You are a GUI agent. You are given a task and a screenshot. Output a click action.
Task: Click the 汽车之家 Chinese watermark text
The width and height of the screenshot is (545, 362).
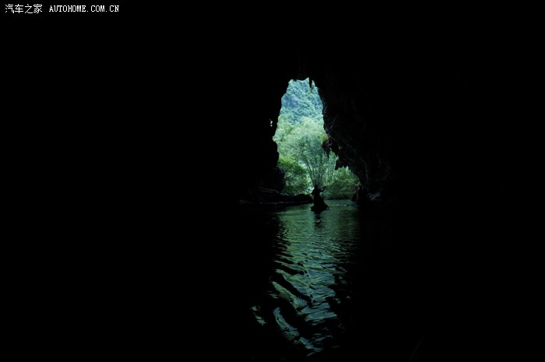click(23, 9)
